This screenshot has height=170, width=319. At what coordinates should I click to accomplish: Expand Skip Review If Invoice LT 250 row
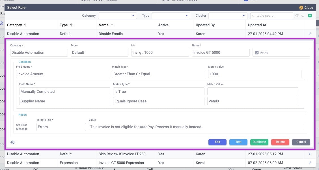(310, 154)
